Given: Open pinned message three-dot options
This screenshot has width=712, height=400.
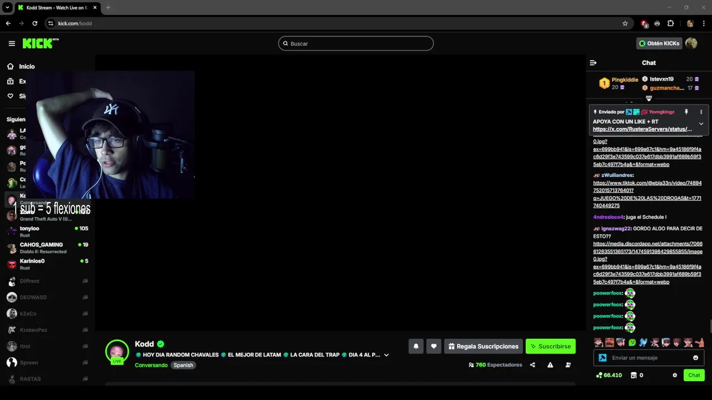Looking at the screenshot, I should click(701, 112).
